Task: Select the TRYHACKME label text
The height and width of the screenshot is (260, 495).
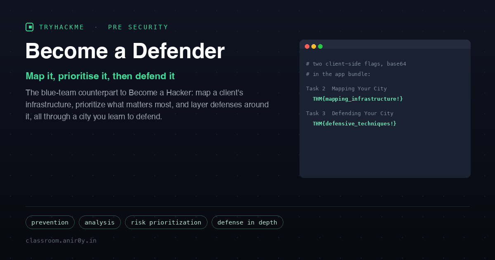Action: tap(61, 27)
